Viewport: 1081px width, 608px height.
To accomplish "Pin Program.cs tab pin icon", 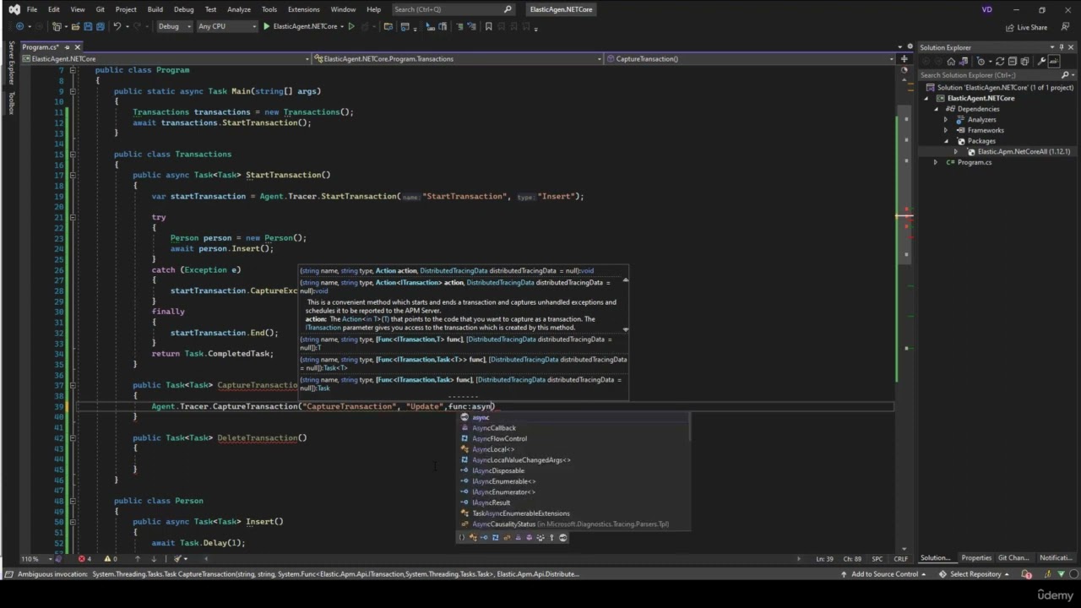I will [x=67, y=47].
